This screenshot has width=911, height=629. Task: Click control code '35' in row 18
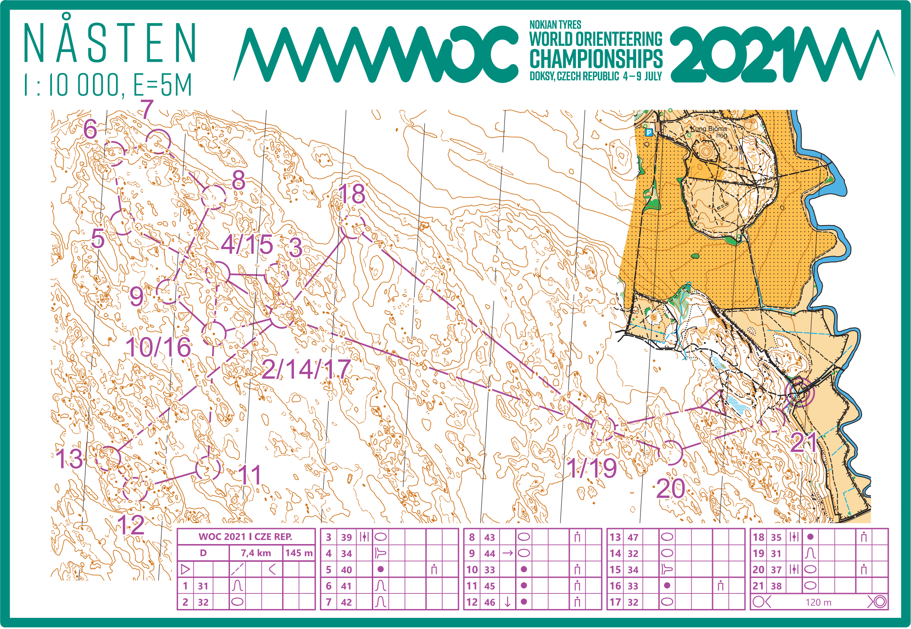pos(776,537)
